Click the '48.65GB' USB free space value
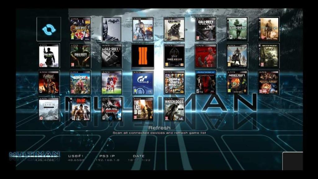This screenshot has height=179, width=318. click(x=76, y=160)
